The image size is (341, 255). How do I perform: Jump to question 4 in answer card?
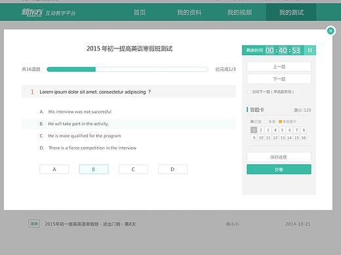coord(275,130)
